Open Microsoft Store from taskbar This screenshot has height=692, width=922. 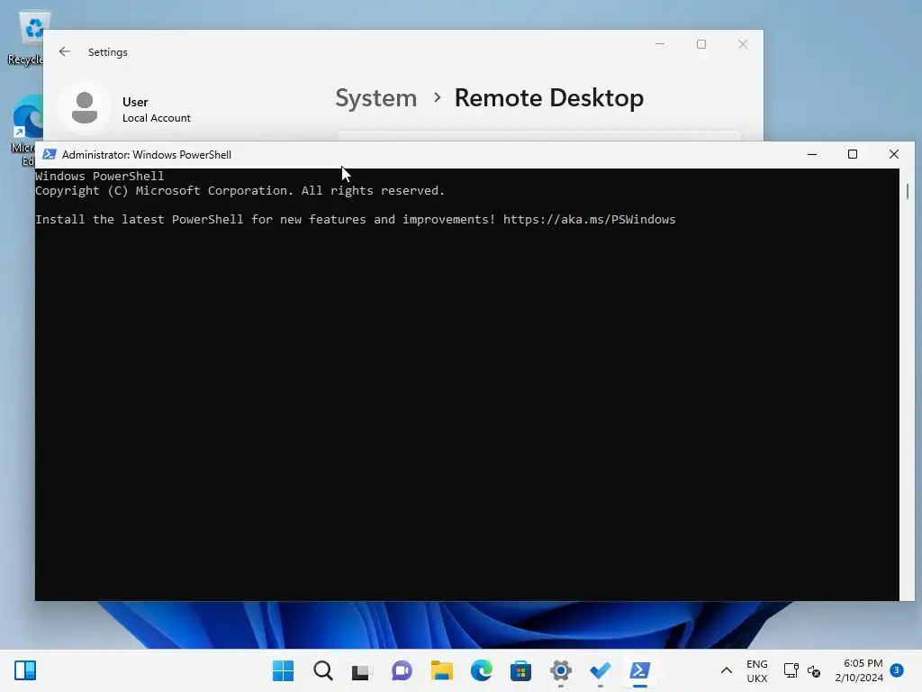tap(520, 670)
